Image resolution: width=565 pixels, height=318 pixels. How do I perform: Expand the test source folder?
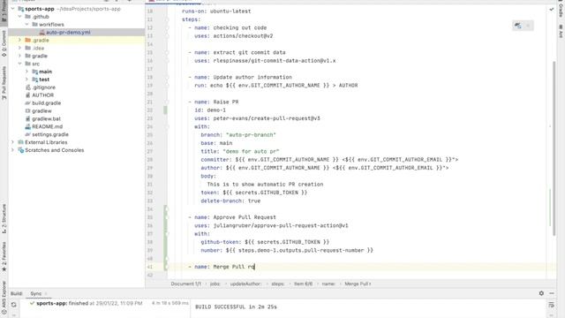click(27, 79)
